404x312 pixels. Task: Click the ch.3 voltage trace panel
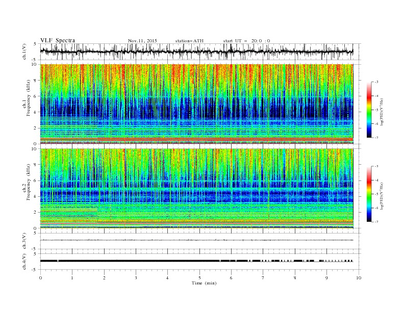(x=200, y=241)
